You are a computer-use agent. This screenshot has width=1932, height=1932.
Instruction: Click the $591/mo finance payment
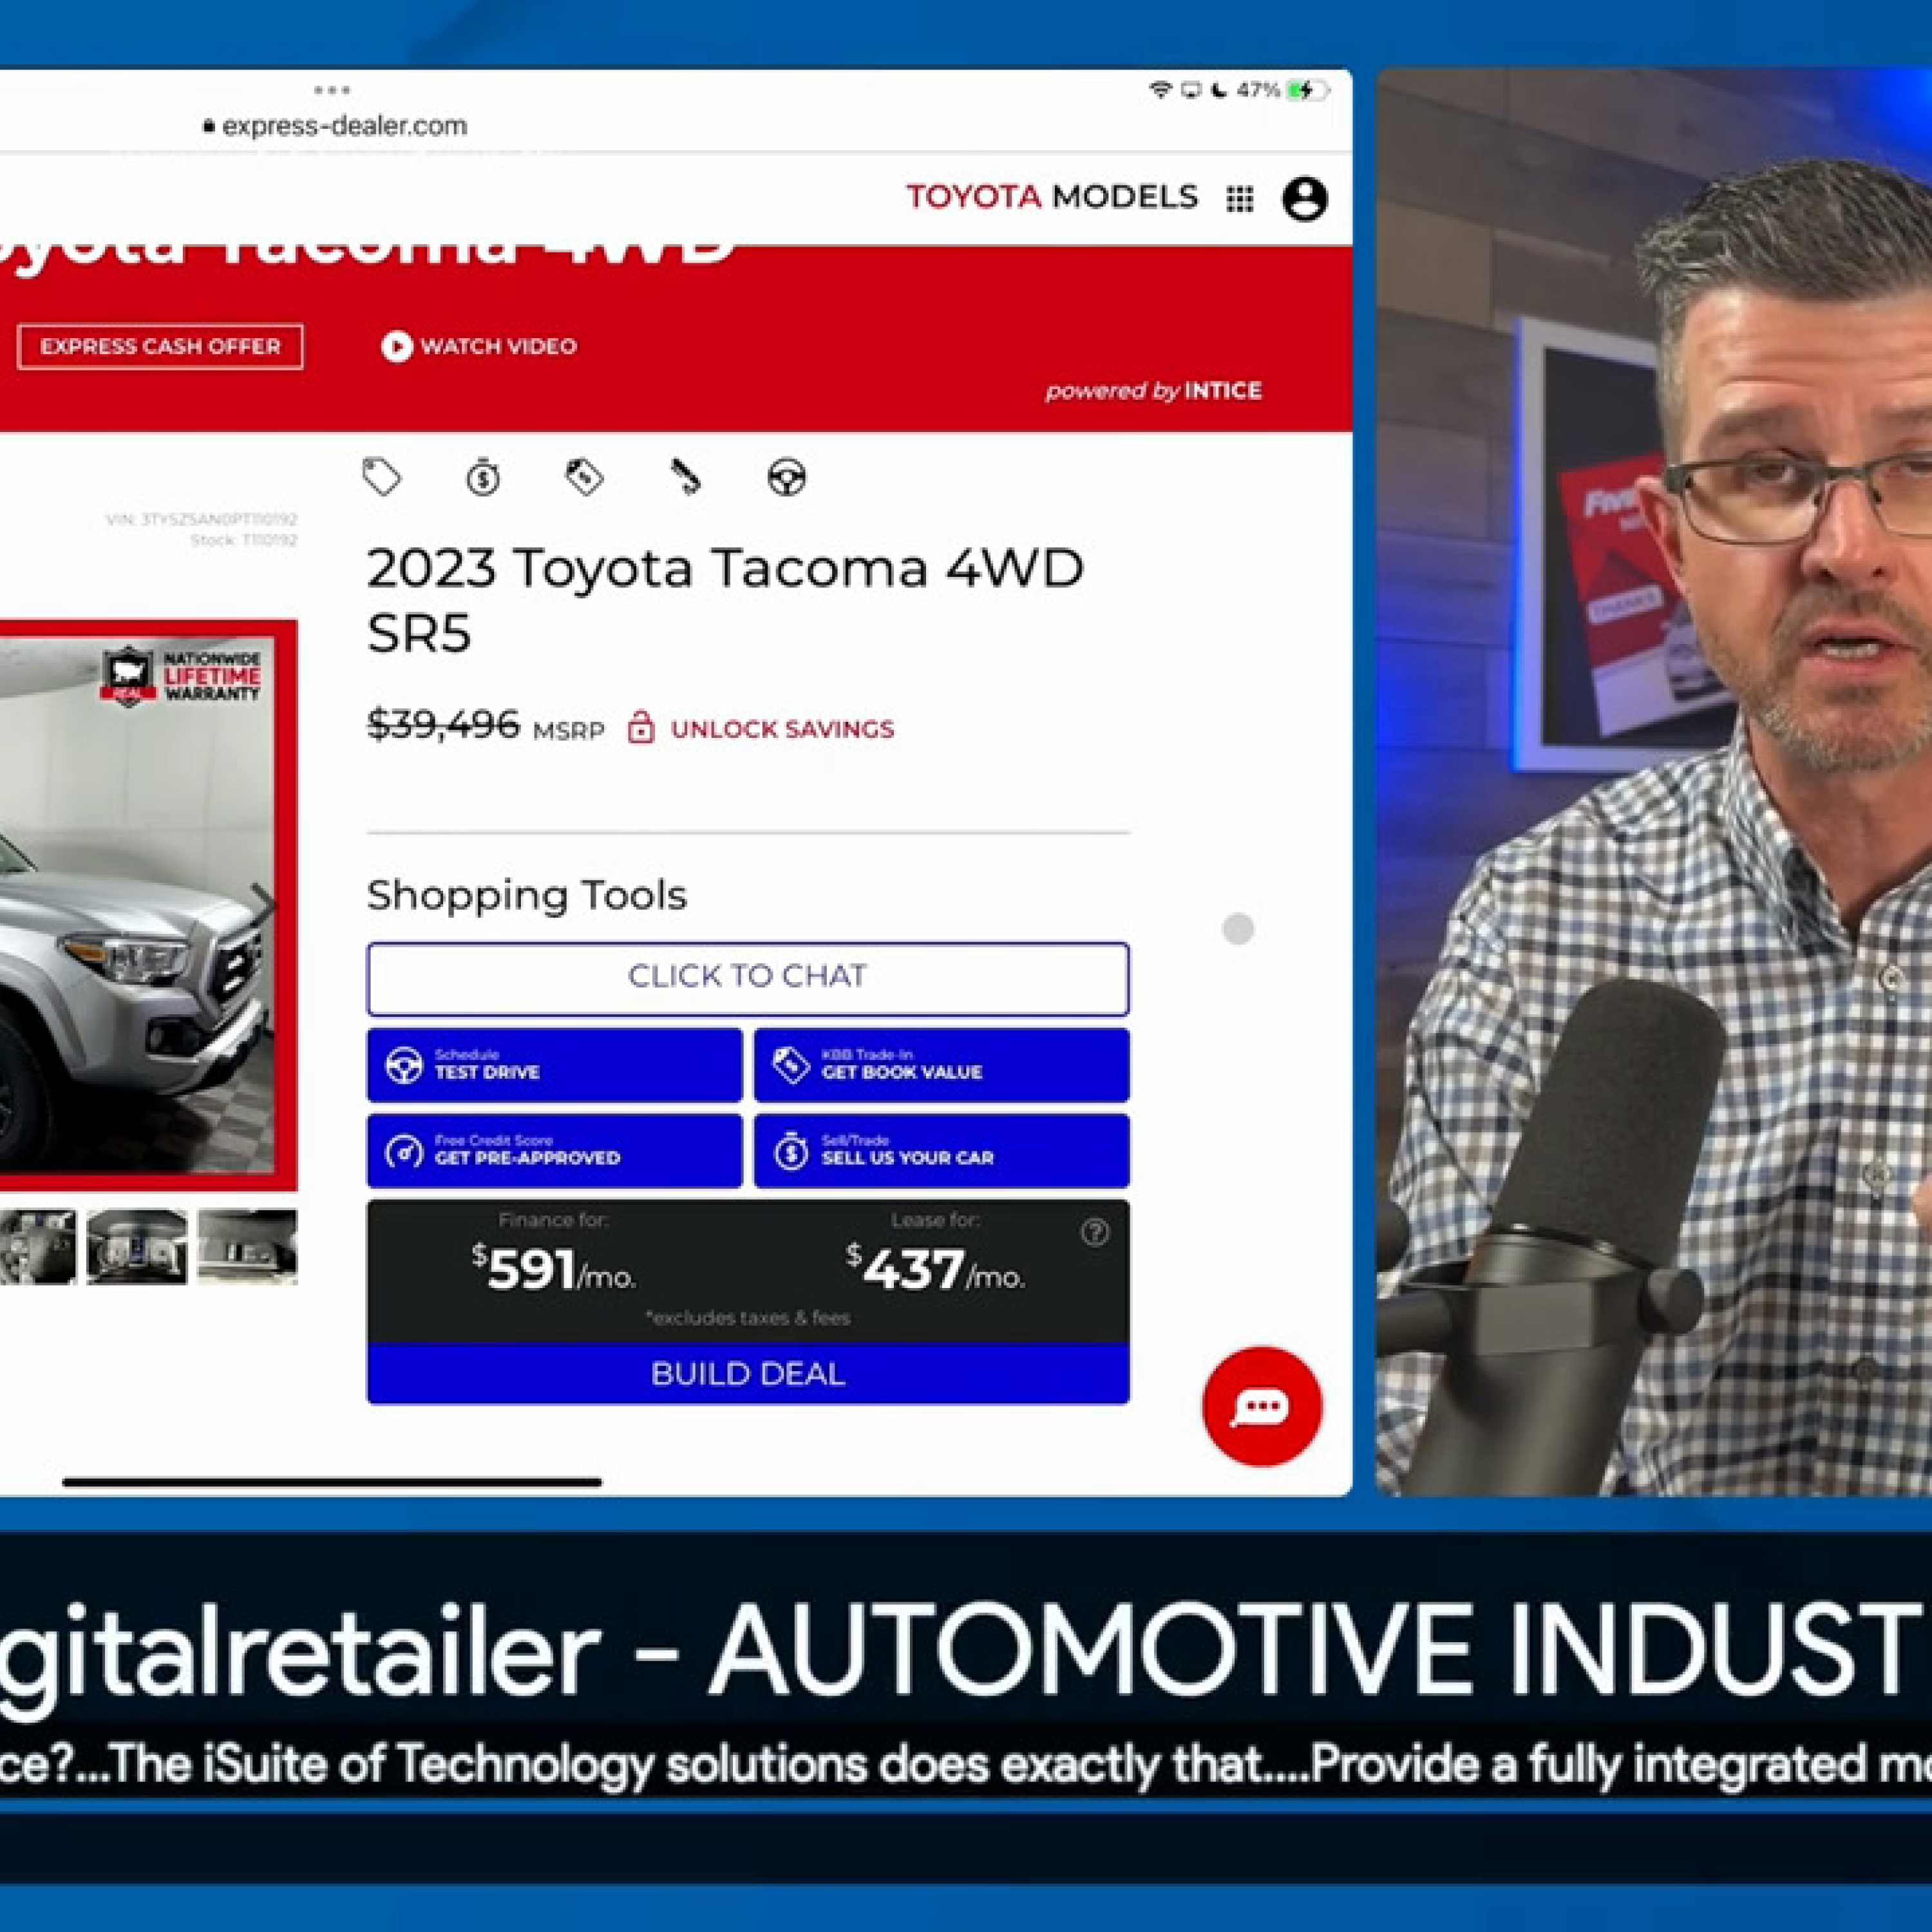click(x=553, y=1269)
